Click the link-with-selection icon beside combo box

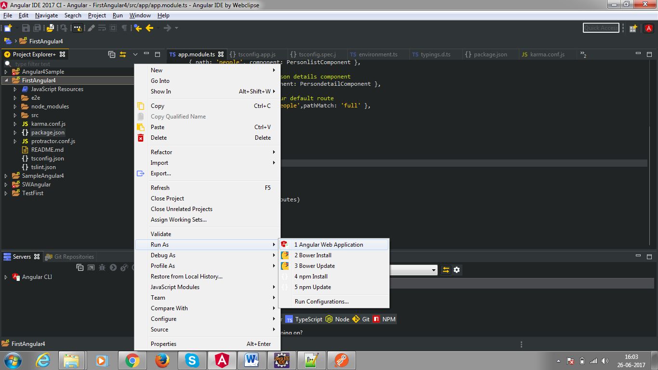pos(446,270)
